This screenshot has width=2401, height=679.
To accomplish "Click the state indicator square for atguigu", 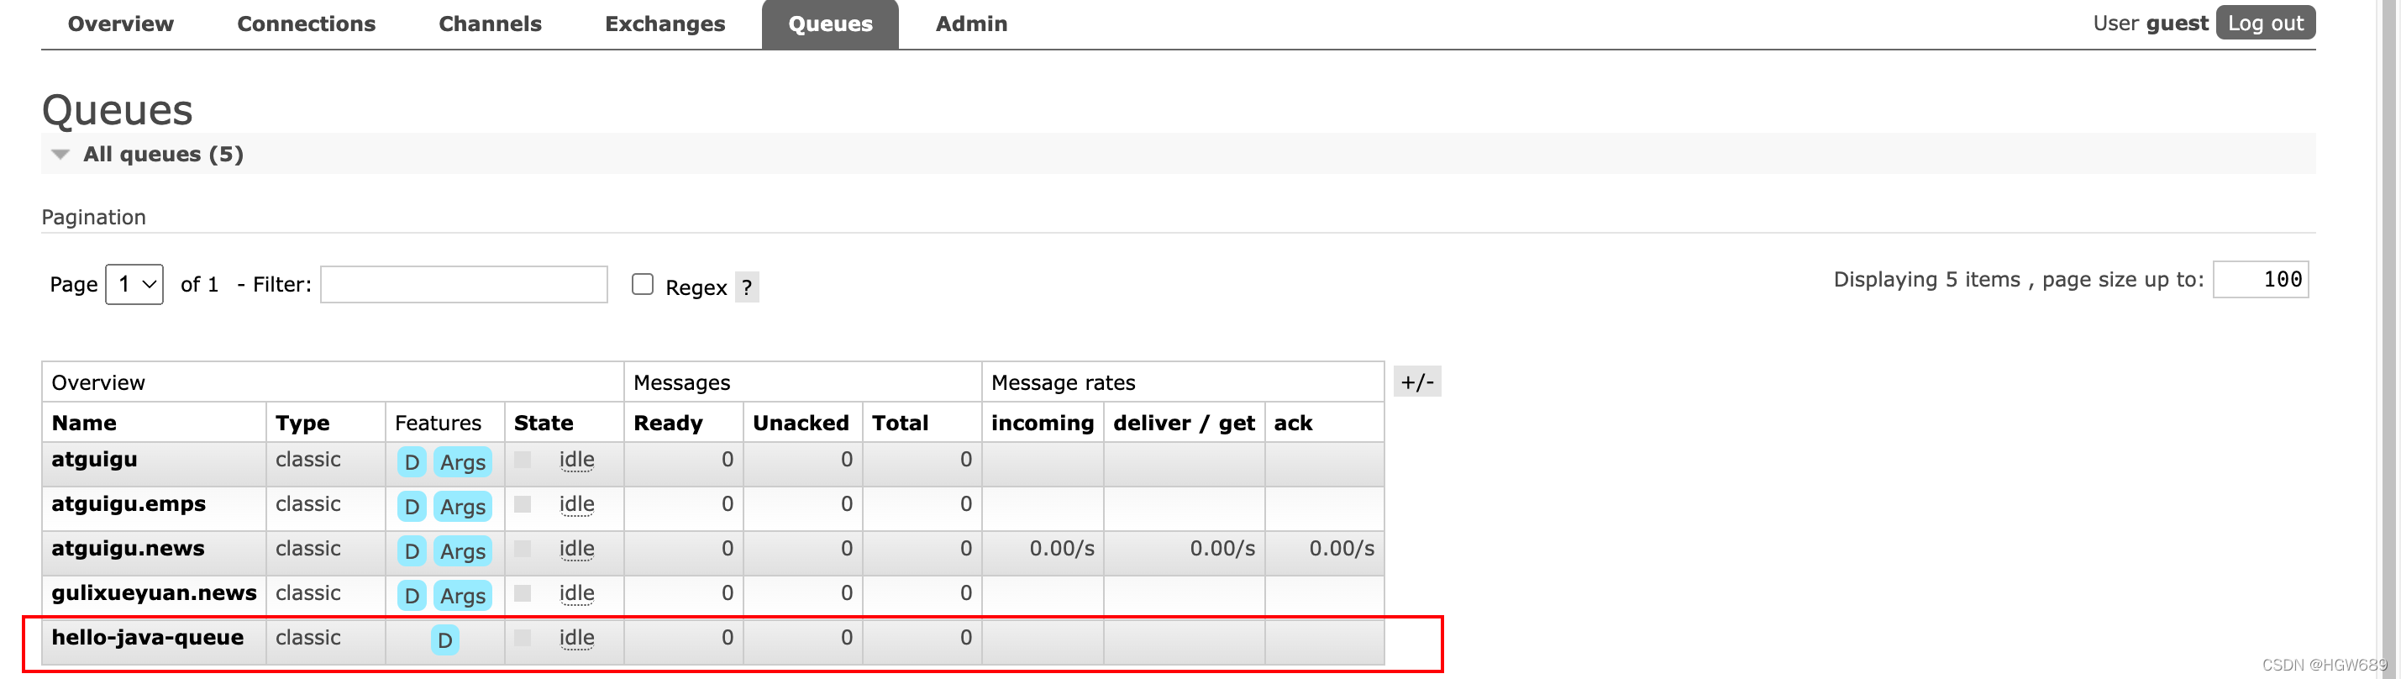I will click(x=523, y=459).
